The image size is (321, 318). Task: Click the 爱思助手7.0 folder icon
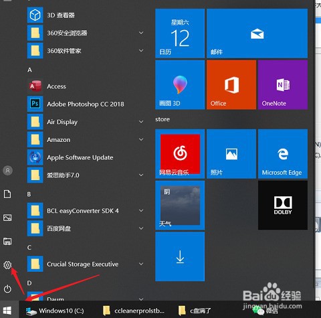35,175
